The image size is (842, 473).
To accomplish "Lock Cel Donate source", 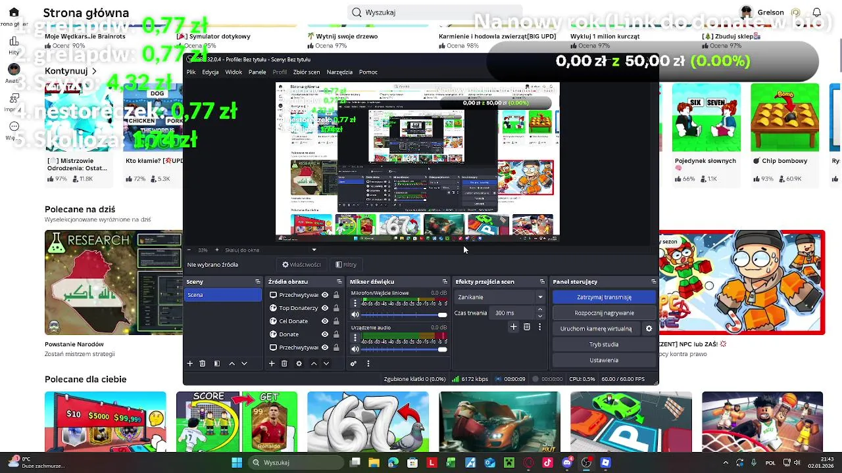I will click(x=336, y=321).
